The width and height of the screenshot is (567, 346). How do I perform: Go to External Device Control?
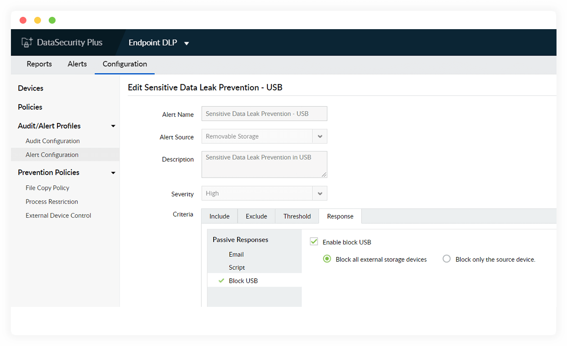click(x=58, y=216)
